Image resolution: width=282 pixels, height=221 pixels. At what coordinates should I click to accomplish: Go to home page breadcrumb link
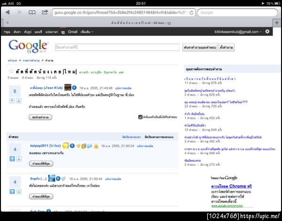(x=12, y=61)
